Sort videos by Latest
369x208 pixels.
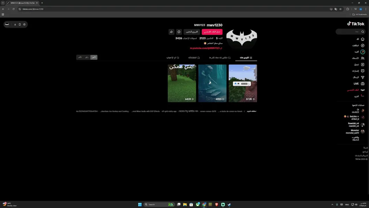94,57
